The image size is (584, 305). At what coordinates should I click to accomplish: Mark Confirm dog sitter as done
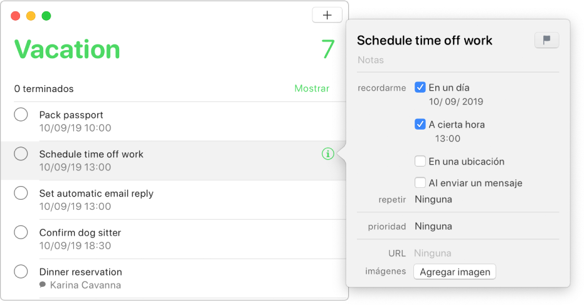click(x=21, y=232)
